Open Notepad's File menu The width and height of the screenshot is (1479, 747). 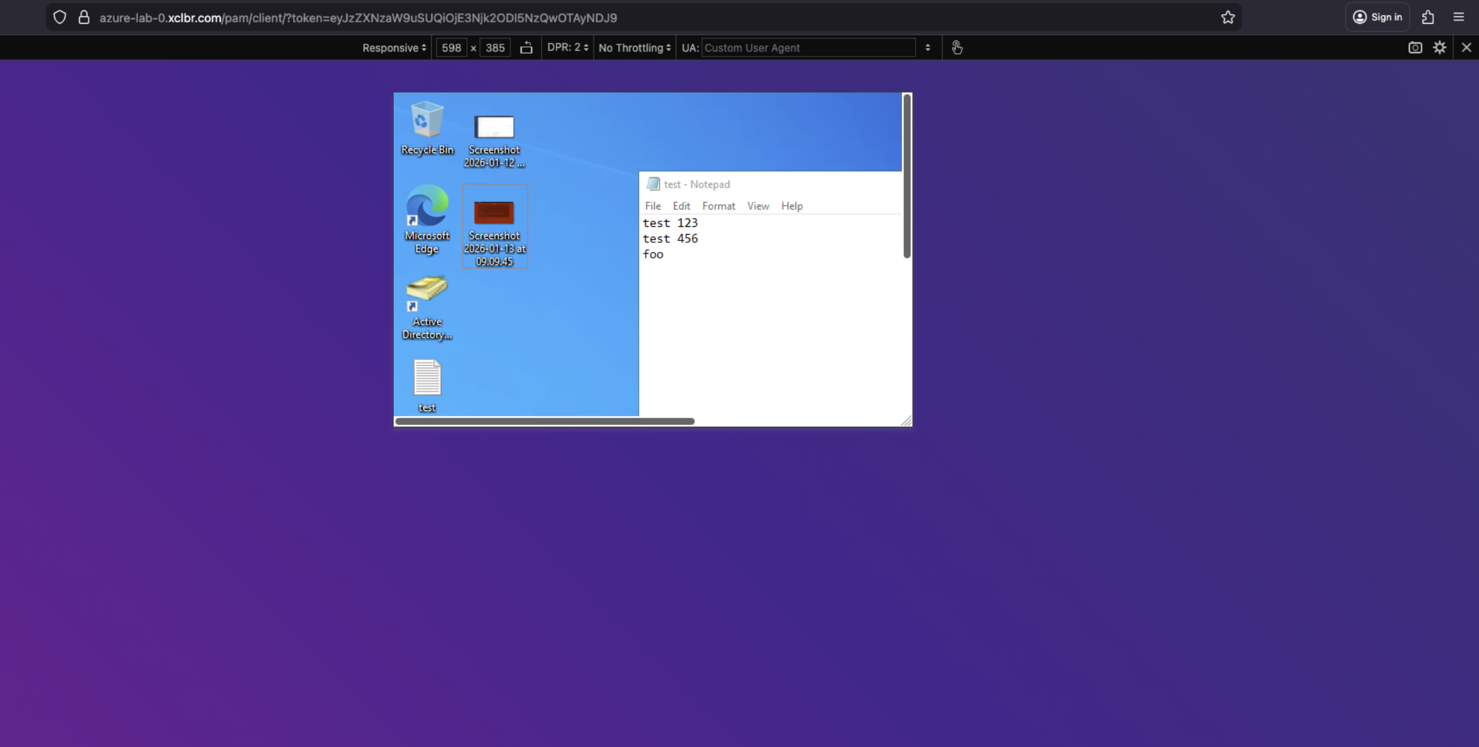[653, 206]
